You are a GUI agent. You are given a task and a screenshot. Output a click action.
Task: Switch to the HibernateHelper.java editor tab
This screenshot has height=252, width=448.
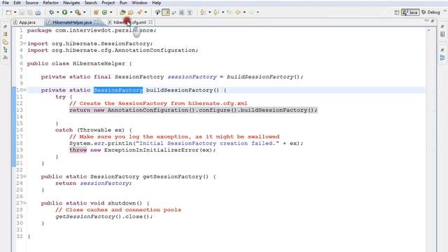[x=72, y=22]
